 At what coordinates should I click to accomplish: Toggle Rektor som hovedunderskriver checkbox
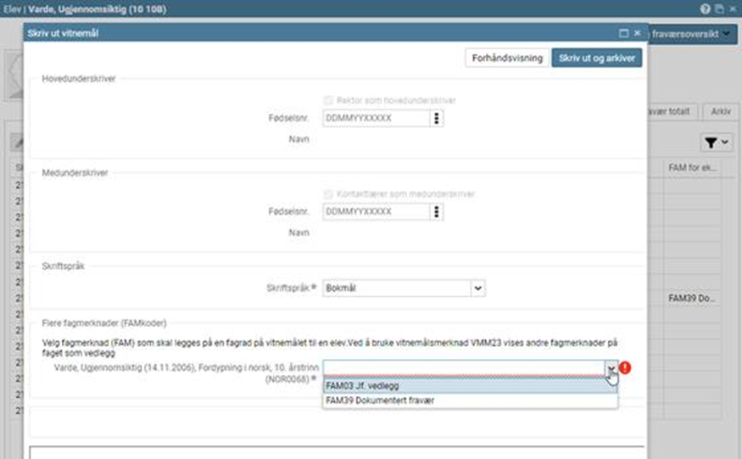tap(328, 101)
